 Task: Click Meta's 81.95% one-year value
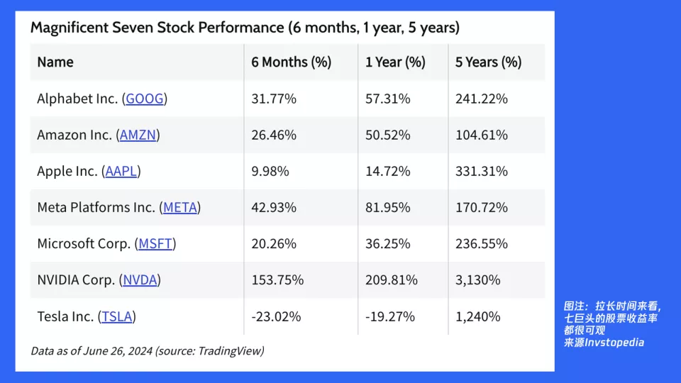[387, 208]
